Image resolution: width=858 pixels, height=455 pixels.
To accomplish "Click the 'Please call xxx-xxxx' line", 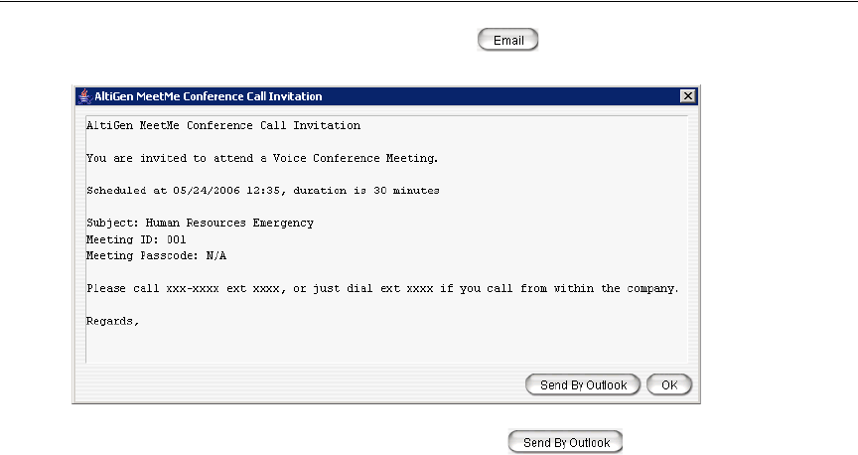I will (x=382, y=288).
